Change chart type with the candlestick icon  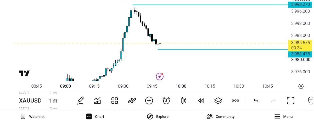pyautogui.click(x=184, y=100)
